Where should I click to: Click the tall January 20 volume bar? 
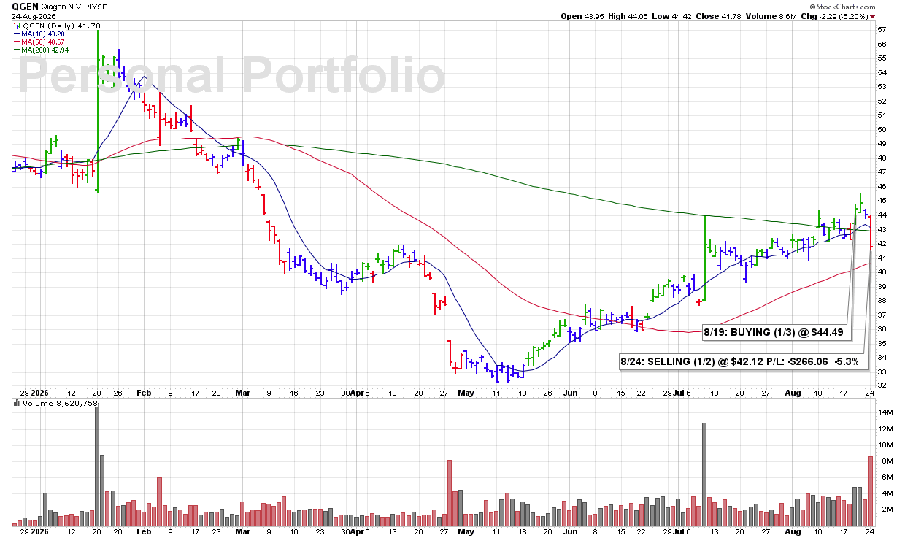[97, 465]
